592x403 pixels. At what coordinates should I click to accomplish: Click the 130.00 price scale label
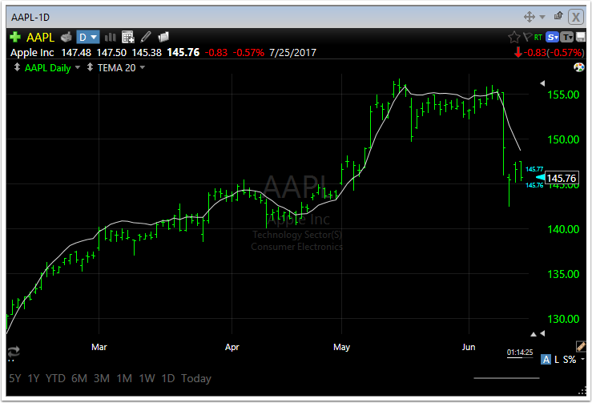[563, 319]
